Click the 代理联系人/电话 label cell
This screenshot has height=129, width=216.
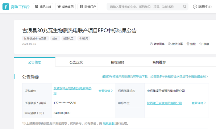coord(37,103)
